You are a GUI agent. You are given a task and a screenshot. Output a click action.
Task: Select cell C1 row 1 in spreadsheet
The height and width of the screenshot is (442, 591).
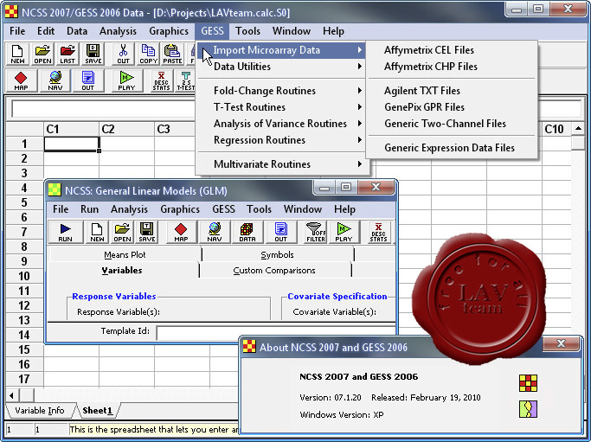coord(71,144)
